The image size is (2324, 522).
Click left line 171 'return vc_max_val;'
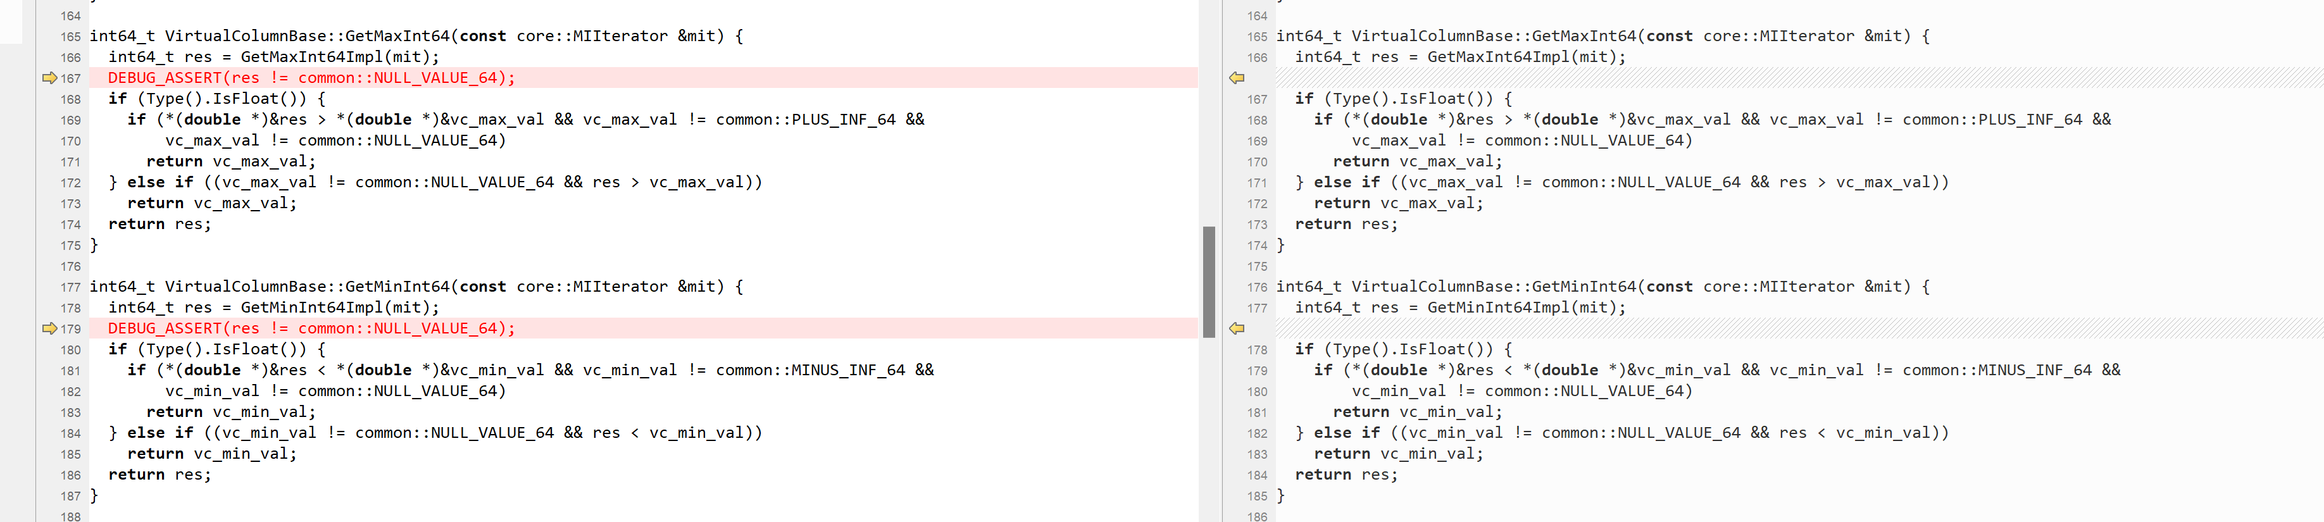pos(231,161)
